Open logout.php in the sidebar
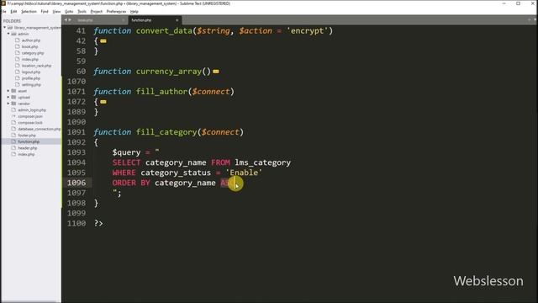Image resolution: width=538 pixels, height=303 pixels. click(x=31, y=72)
